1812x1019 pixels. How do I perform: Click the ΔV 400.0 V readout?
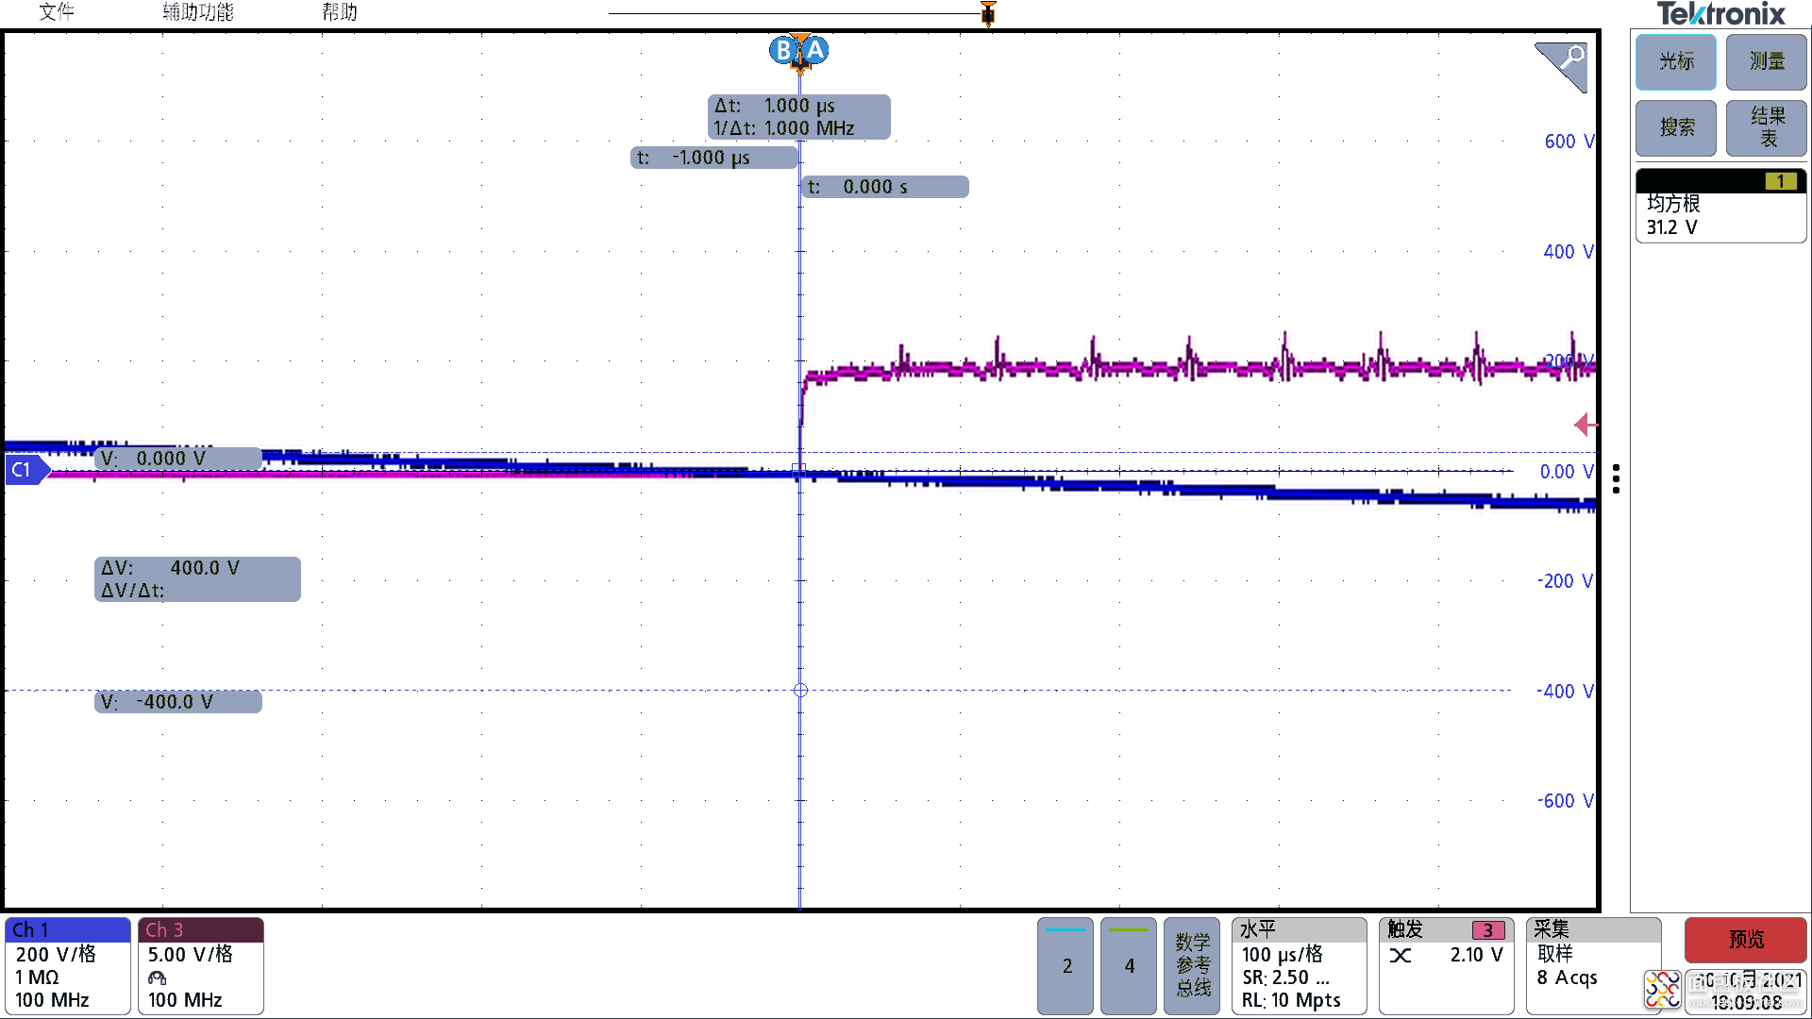(x=197, y=579)
